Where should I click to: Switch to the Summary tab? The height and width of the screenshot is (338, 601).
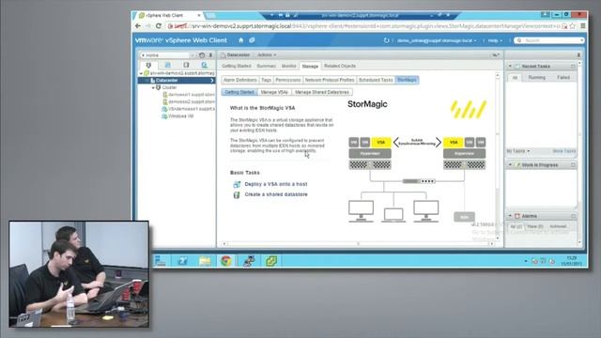[266, 66]
